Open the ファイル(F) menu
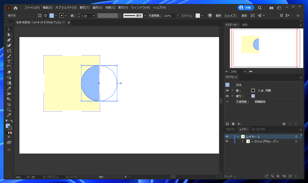 pyautogui.click(x=32, y=8)
